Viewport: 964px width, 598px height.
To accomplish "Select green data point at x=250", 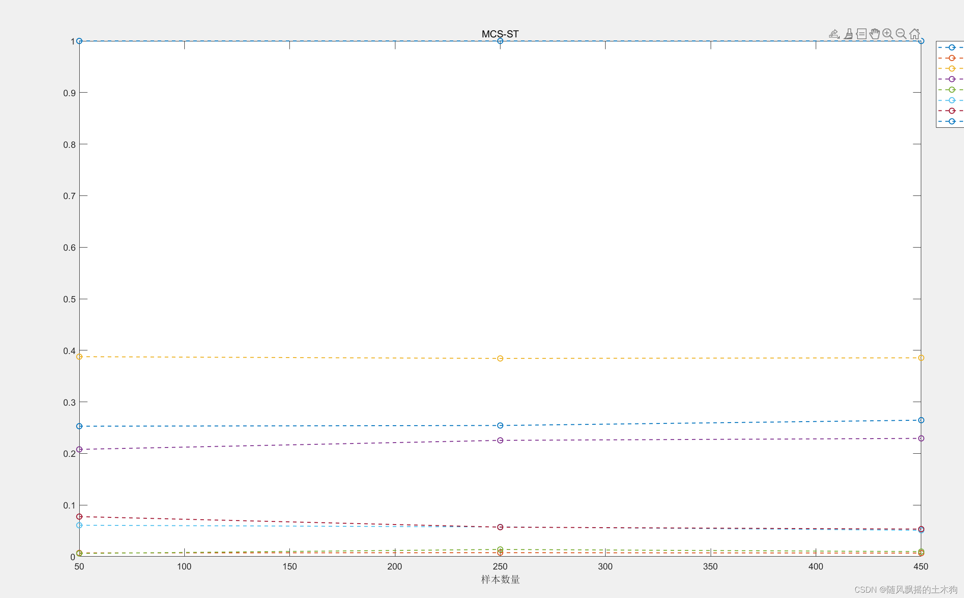I will click(500, 549).
